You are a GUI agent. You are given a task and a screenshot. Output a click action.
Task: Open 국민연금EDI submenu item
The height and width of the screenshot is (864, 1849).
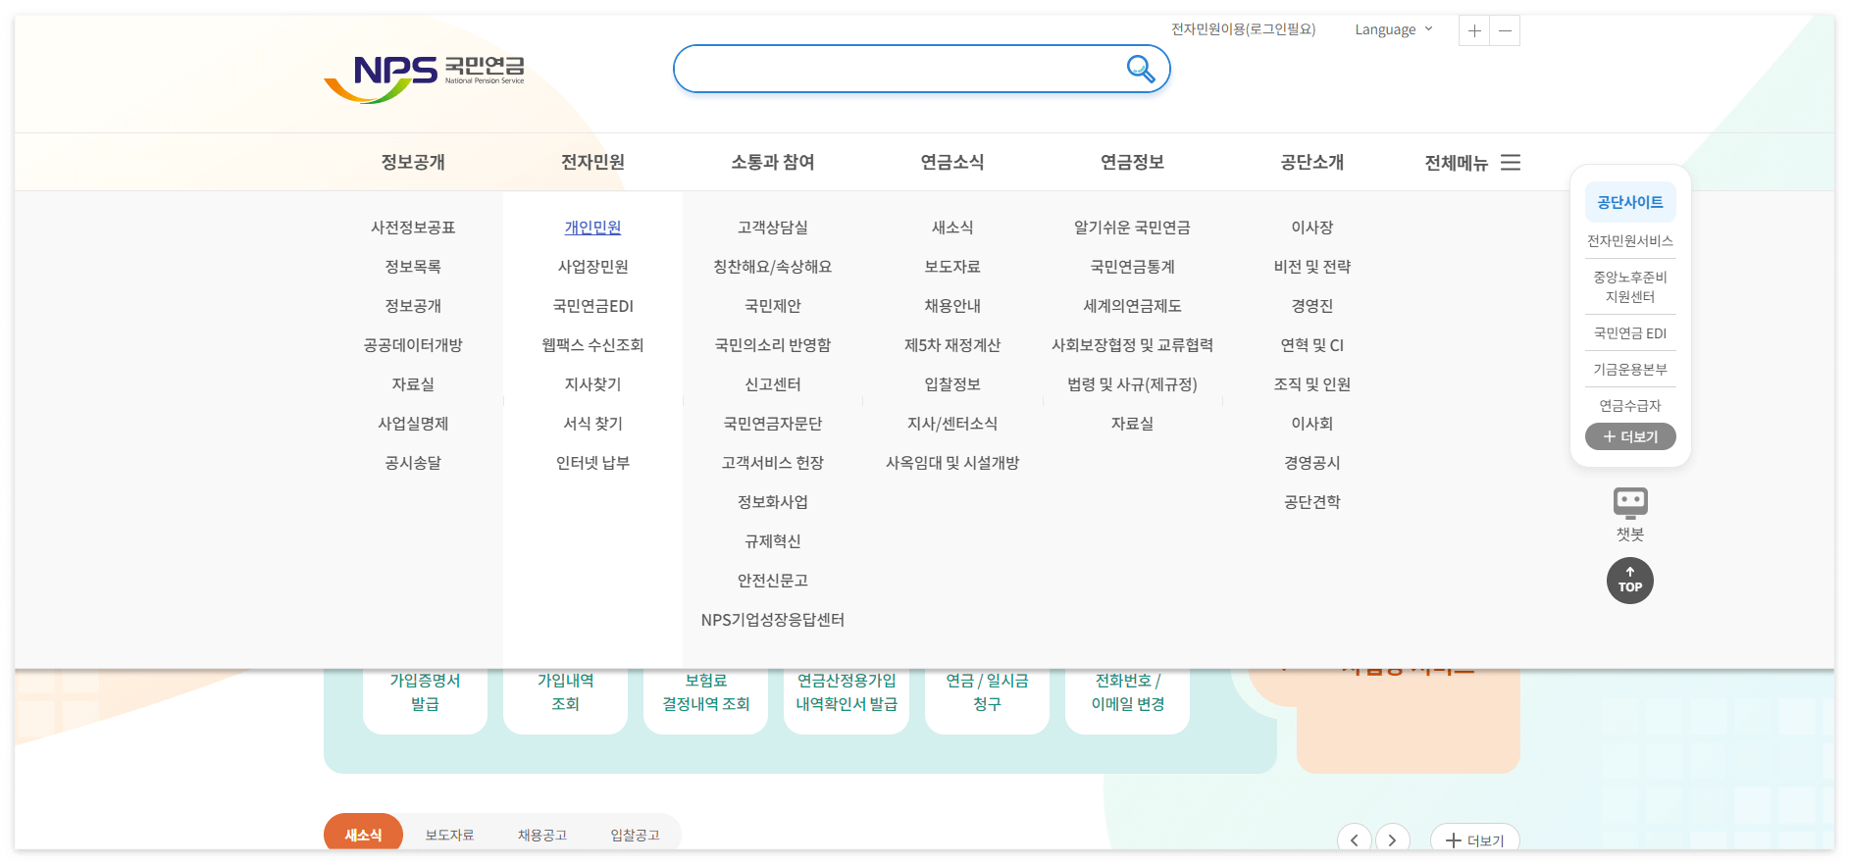(592, 306)
